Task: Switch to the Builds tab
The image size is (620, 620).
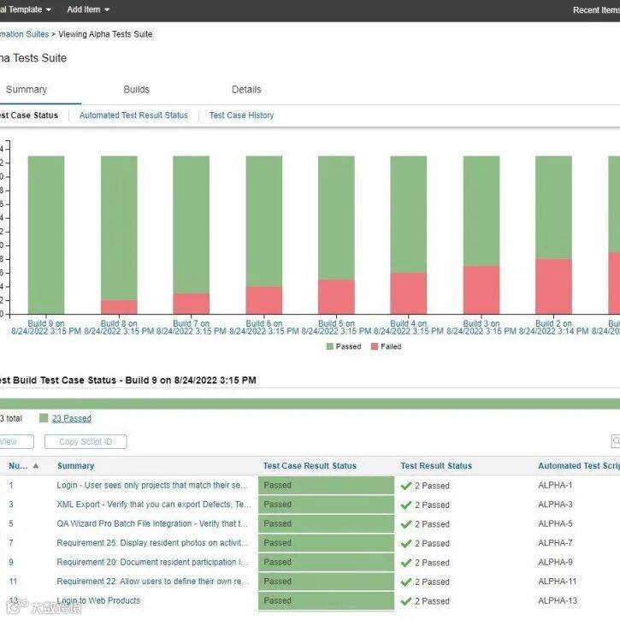Action: (x=137, y=89)
